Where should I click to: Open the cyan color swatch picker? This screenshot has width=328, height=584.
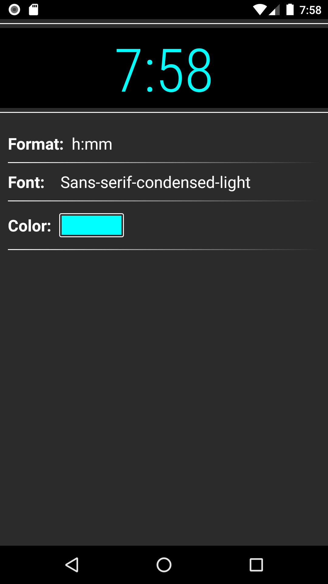(91, 225)
